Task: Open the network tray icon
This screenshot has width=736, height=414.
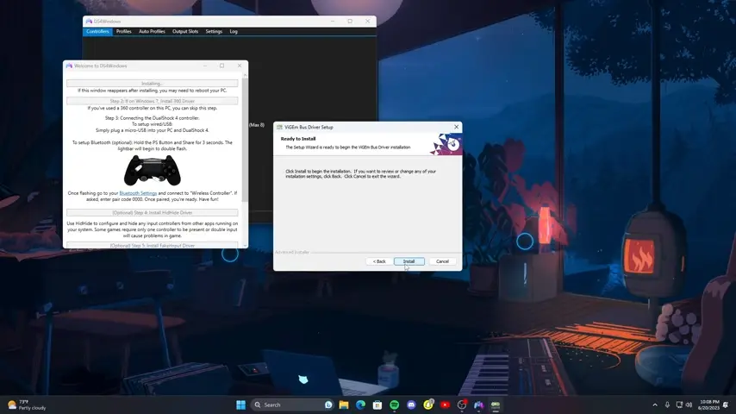Action: pos(679,405)
